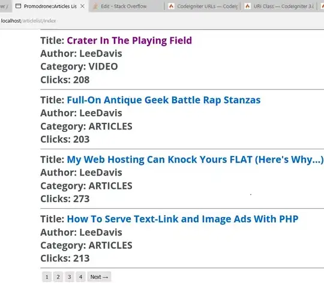Click Author: LeeDavis under Full-On Antique article
This screenshot has width=324, height=283.
tap(81, 113)
